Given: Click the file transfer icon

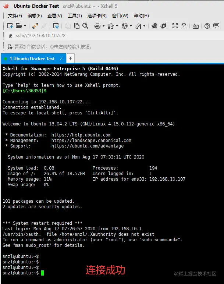Looking at the screenshot, I should (111, 26).
